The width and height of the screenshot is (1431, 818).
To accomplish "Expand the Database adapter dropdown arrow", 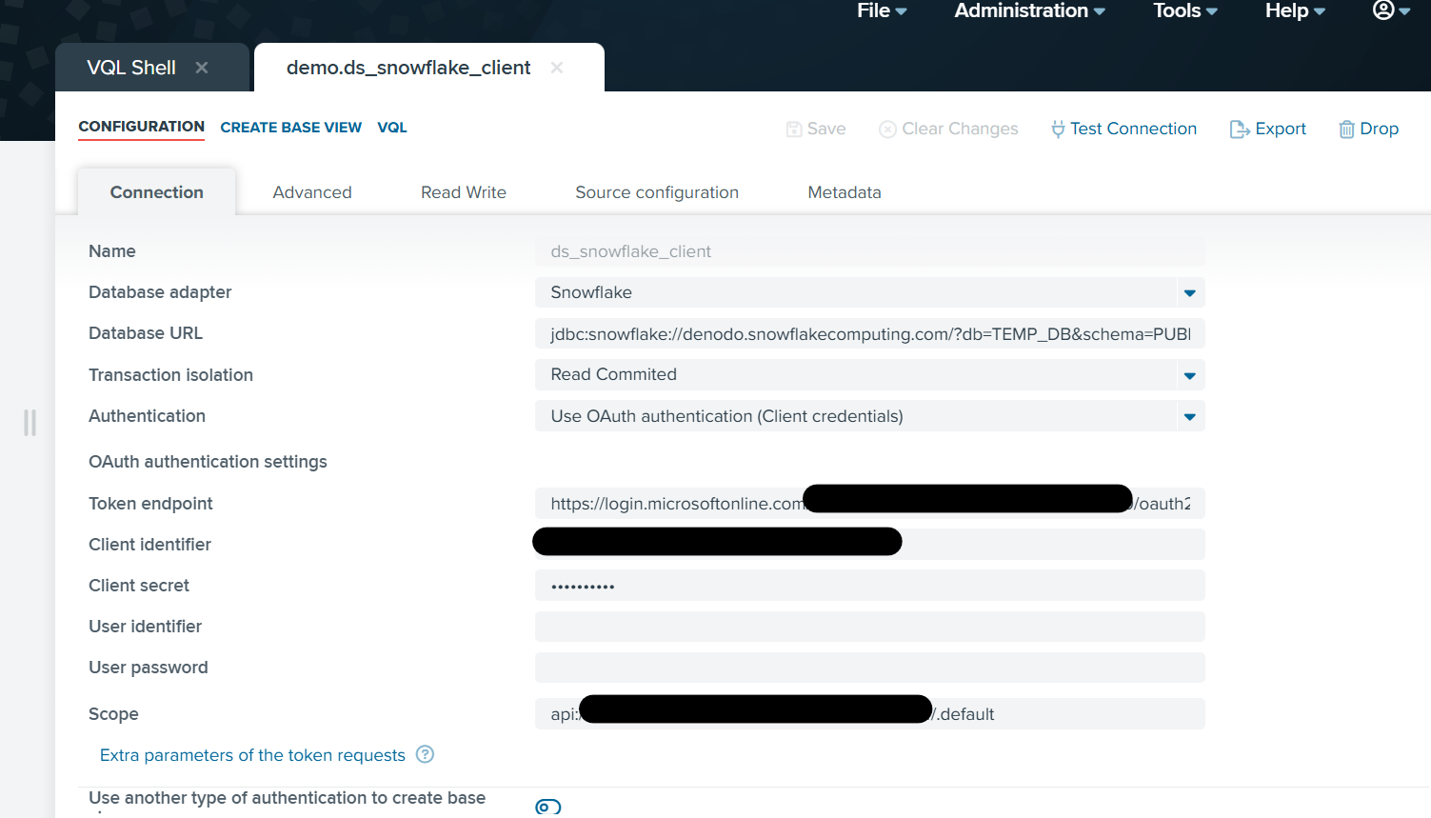I will 1189,293.
